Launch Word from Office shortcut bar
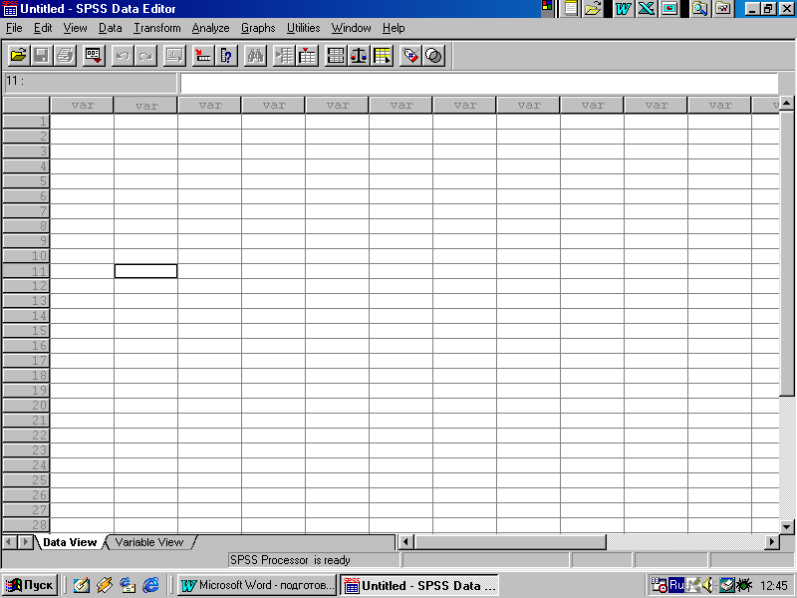Image resolution: width=797 pixels, height=598 pixels. point(624,9)
